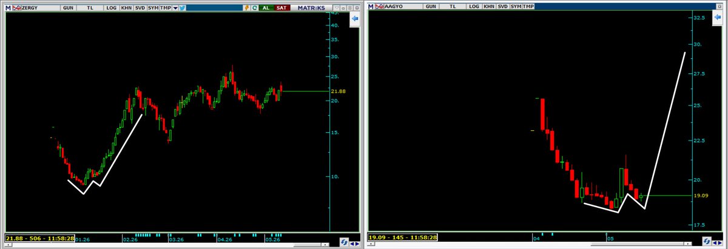This screenshot has height=249, width=728.
Task: Switch currency TL in AAGYO chart
Action: click(453, 6)
